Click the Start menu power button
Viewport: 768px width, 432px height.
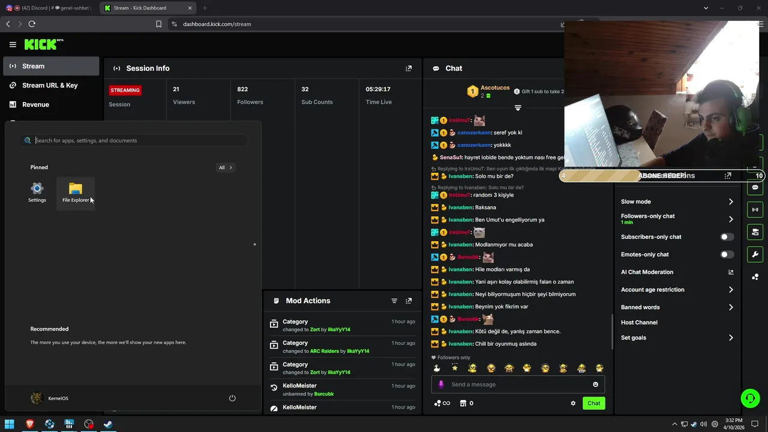232,398
